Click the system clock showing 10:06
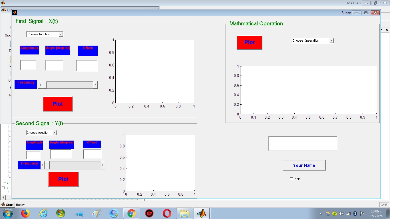This screenshot has height=219, width=410. pos(376,214)
